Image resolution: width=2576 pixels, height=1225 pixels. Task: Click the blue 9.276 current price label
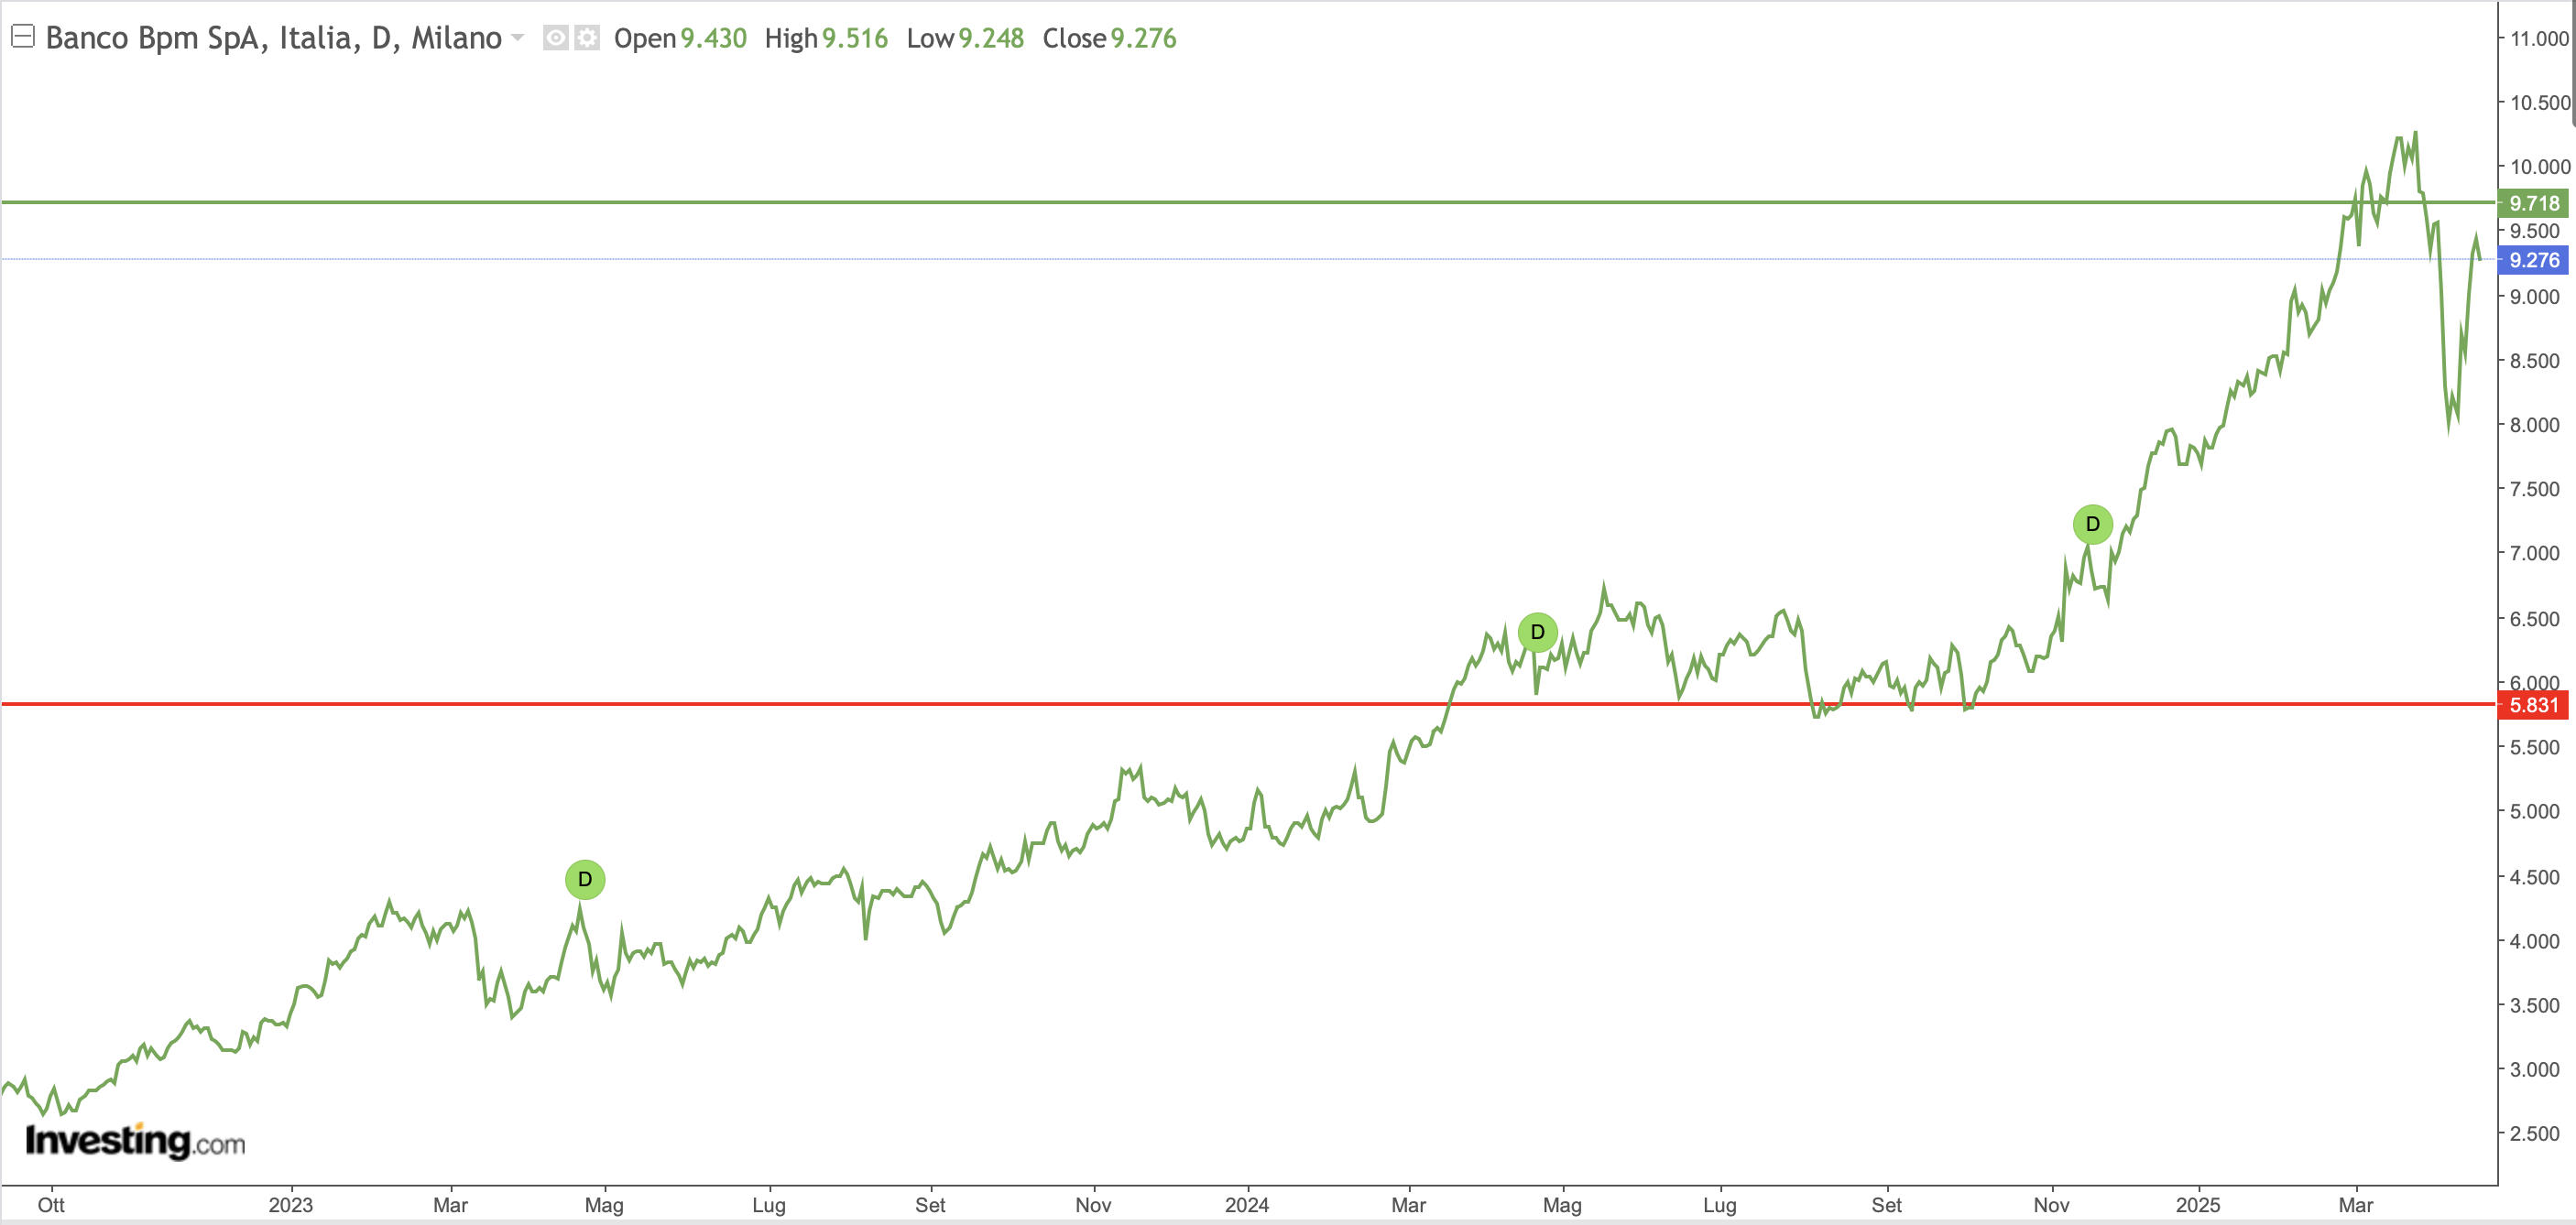pyautogui.click(x=2533, y=260)
